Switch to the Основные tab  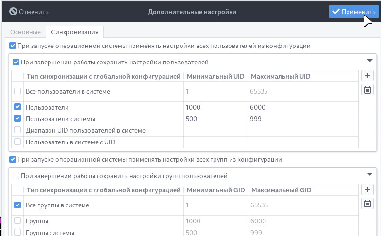(25, 32)
